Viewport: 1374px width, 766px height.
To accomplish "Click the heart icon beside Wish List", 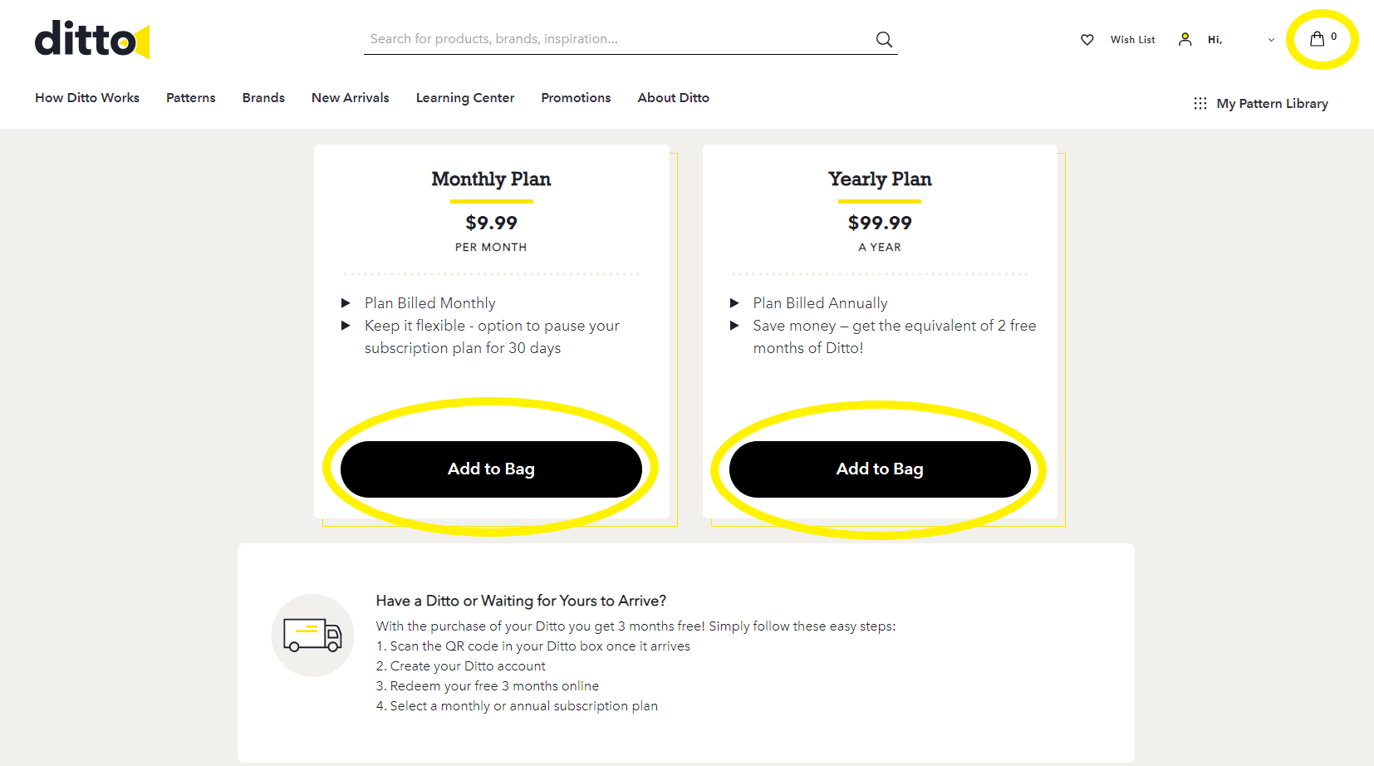I will [1087, 39].
